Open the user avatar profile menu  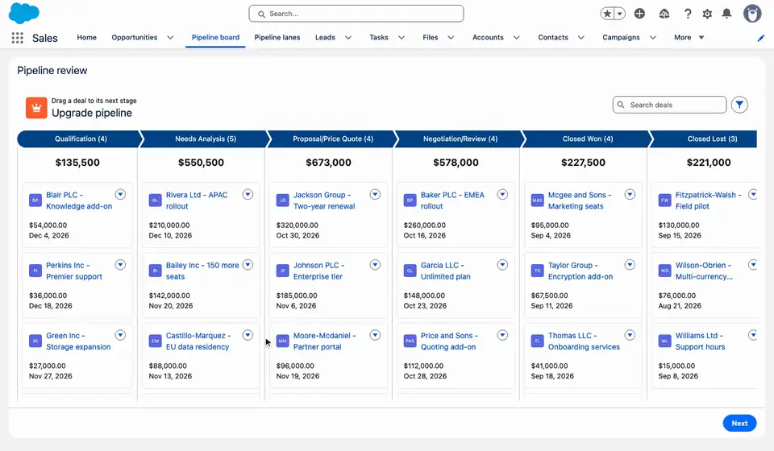pos(751,14)
